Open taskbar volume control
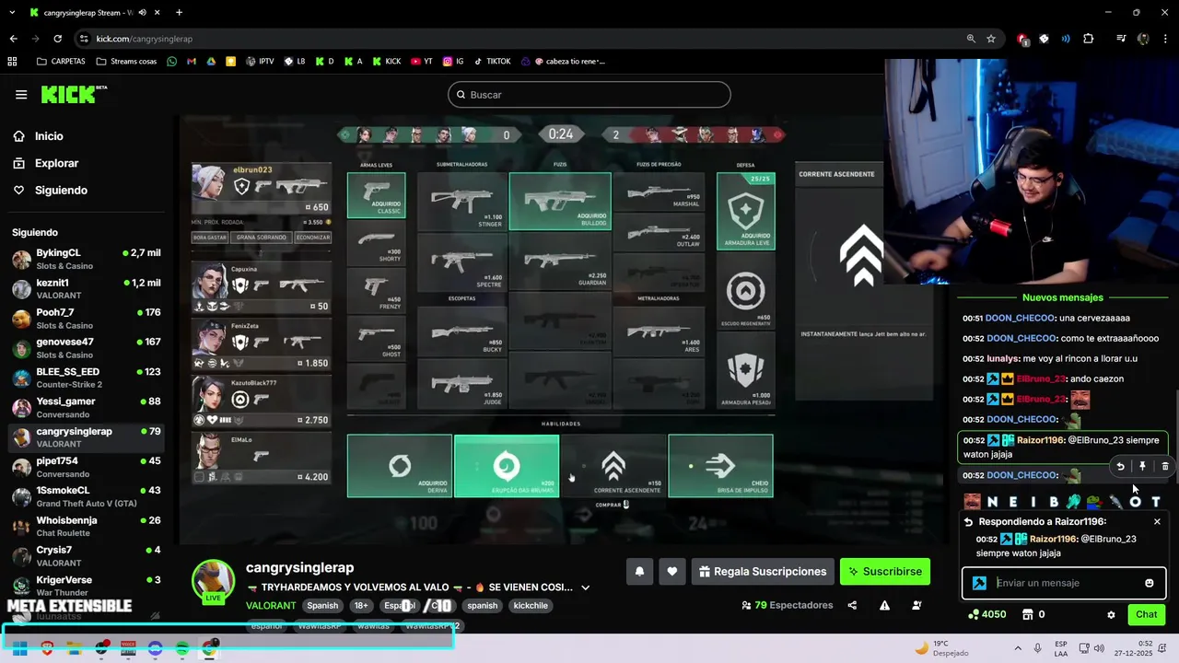The width and height of the screenshot is (1179, 663). [1099, 648]
